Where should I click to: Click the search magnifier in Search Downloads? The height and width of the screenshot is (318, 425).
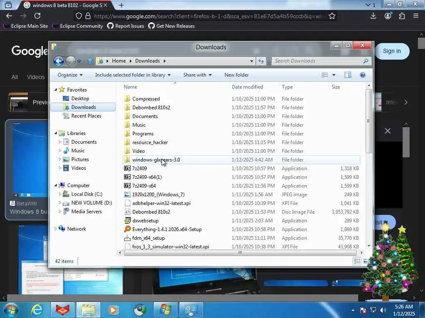click(366, 61)
